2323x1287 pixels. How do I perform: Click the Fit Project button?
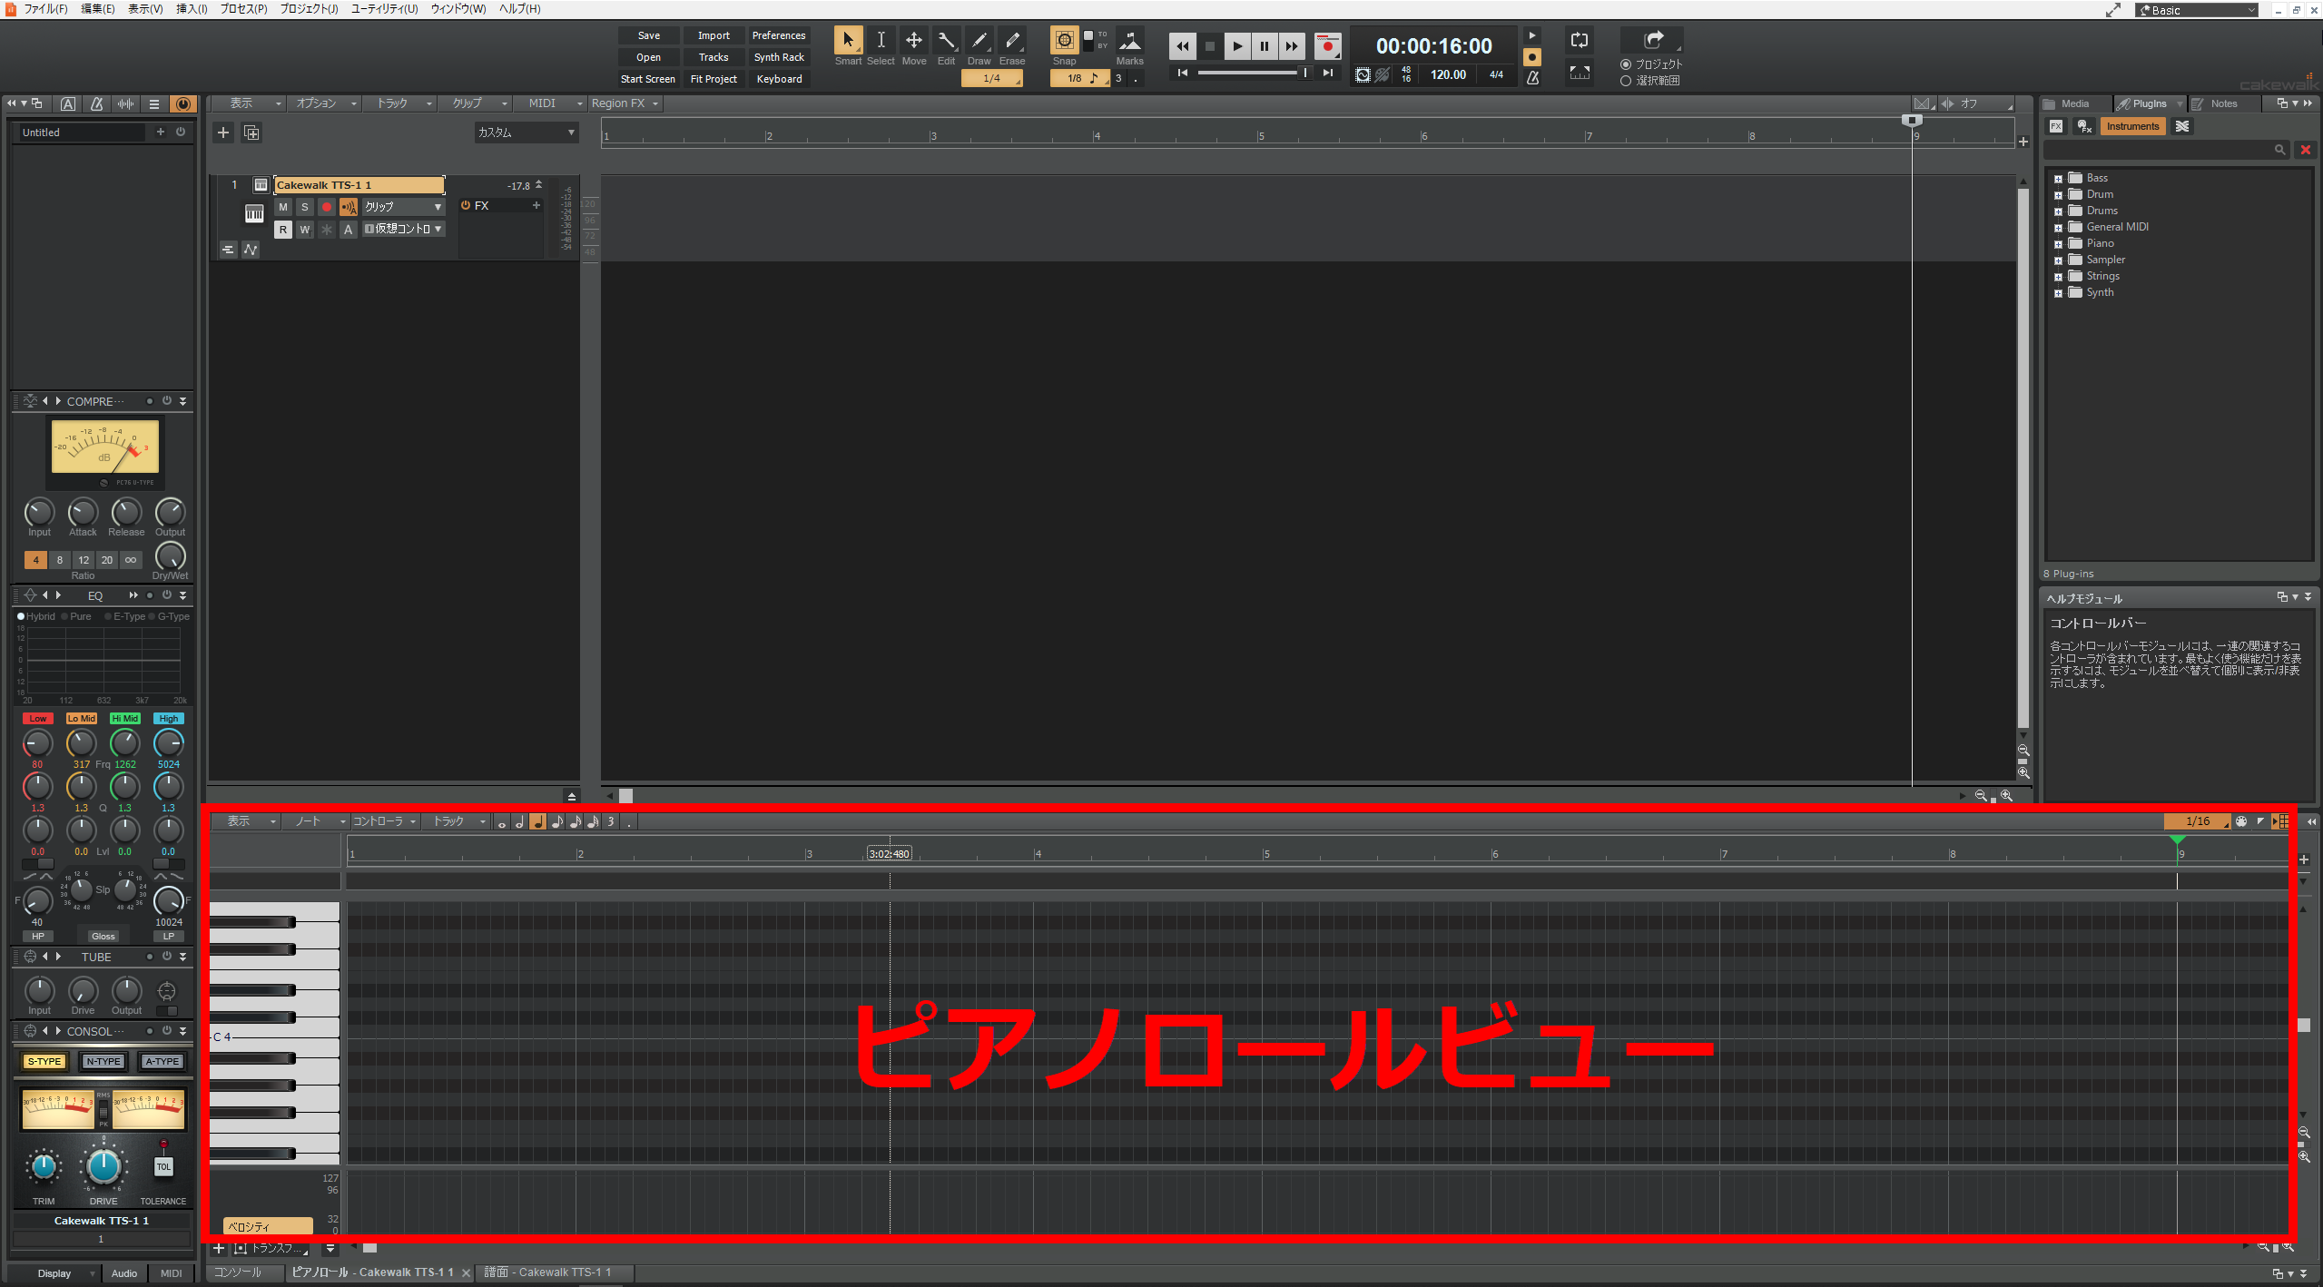pyautogui.click(x=714, y=79)
